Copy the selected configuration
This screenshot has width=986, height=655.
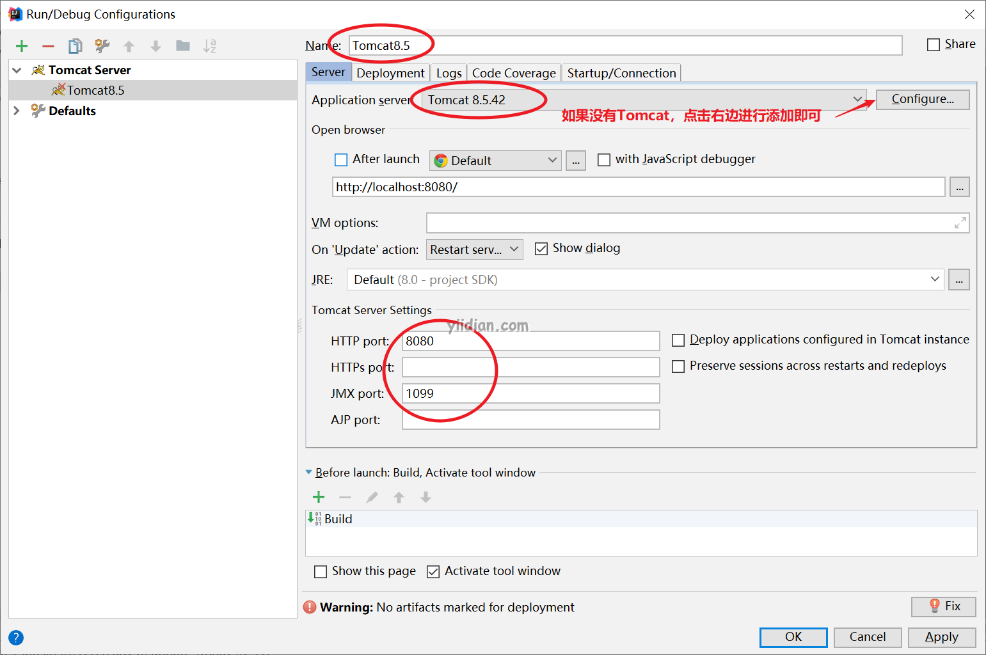coord(76,46)
